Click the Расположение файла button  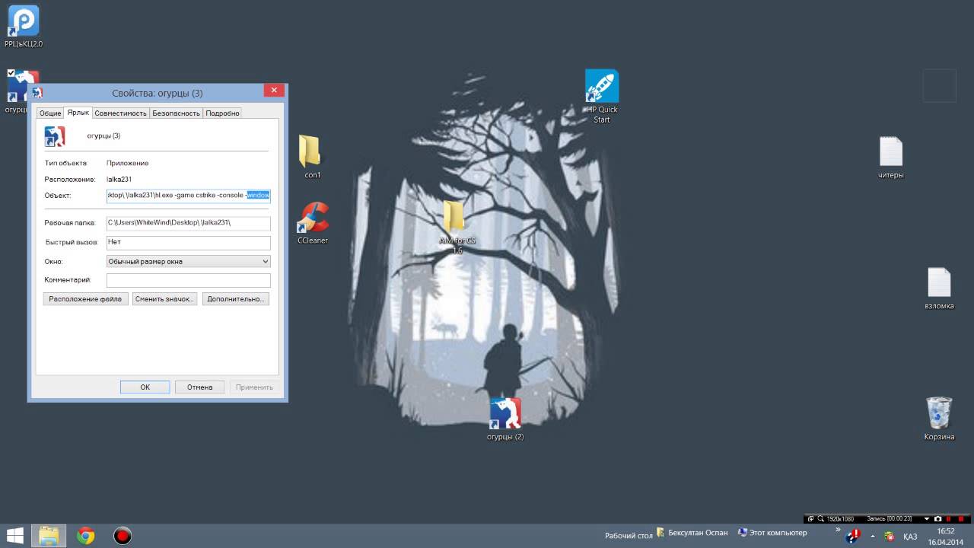pyautogui.click(x=85, y=299)
